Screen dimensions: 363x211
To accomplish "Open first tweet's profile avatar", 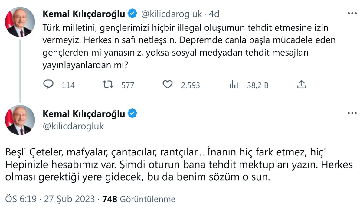I will (x=20, y=22).
